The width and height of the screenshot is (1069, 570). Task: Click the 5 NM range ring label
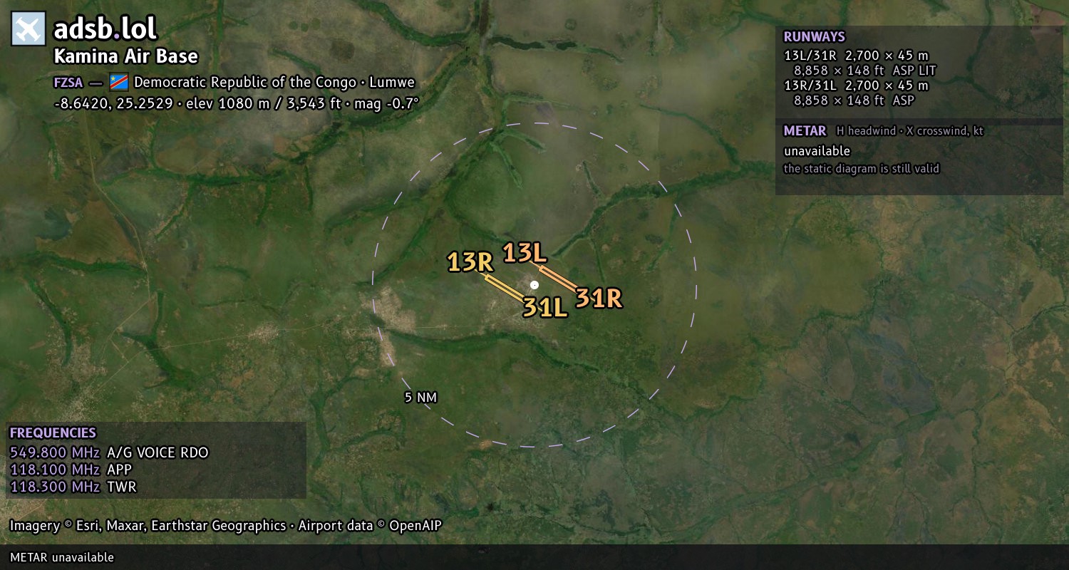(x=420, y=398)
